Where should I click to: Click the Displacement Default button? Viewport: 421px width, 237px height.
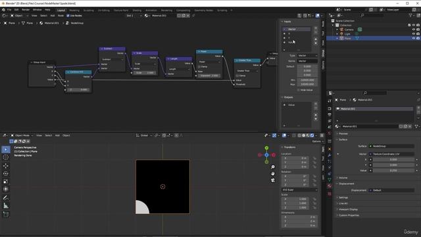click(x=391, y=190)
